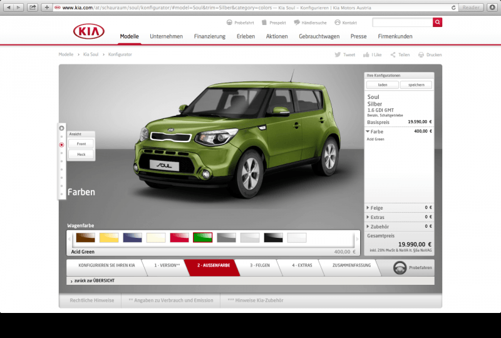Switch to the Front view

click(81, 144)
